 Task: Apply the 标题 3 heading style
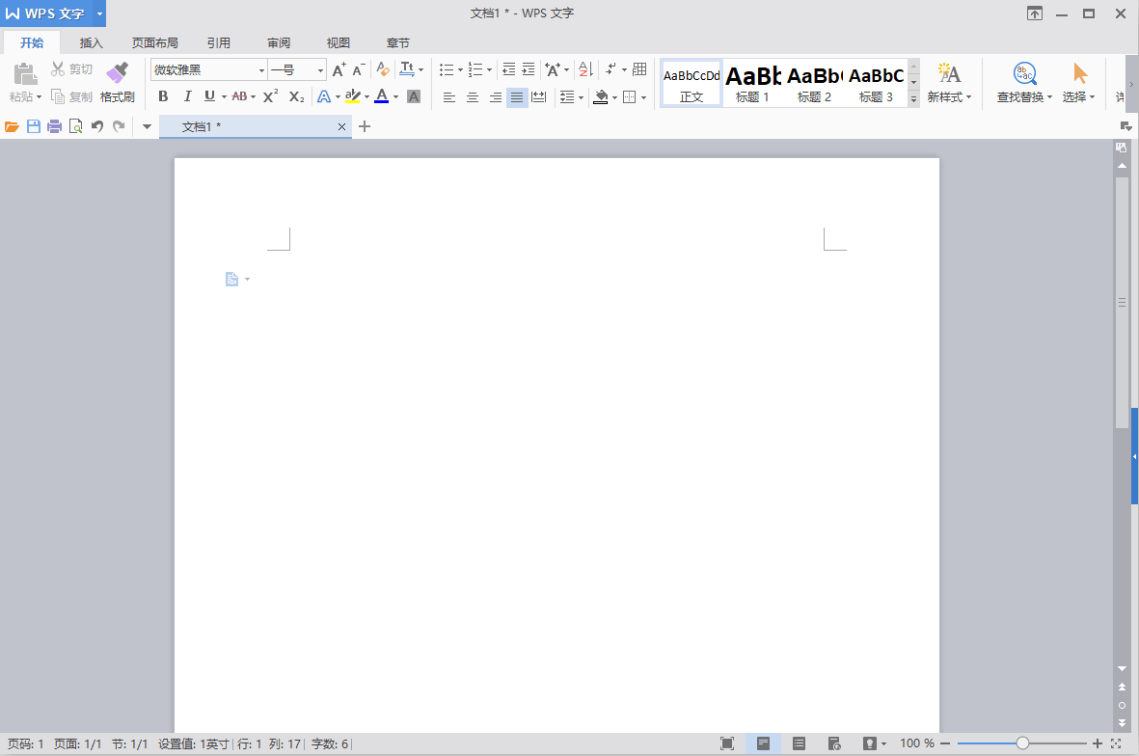876,84
